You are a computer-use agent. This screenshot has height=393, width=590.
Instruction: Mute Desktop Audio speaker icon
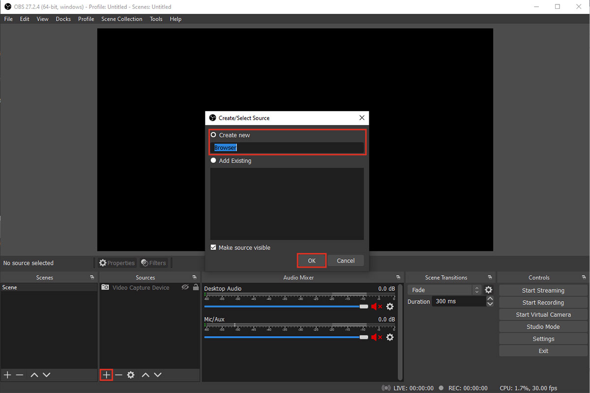(x=377, y=307)
